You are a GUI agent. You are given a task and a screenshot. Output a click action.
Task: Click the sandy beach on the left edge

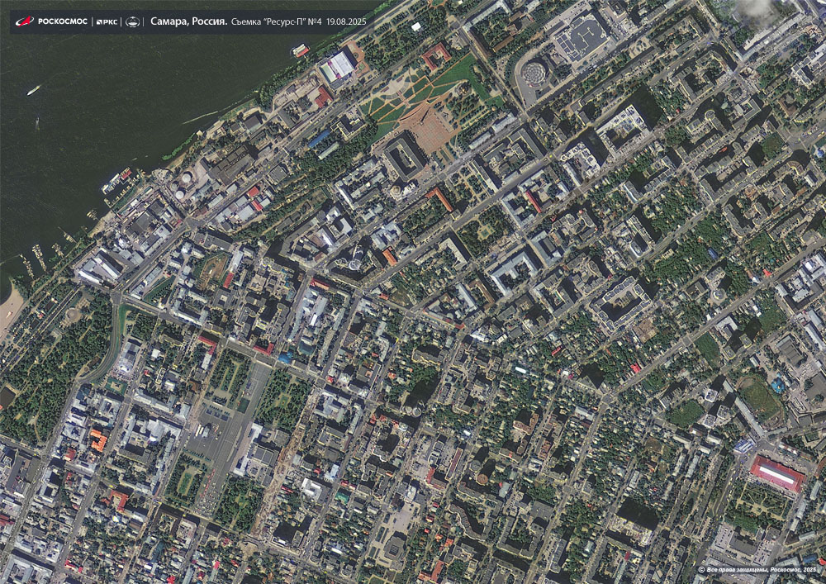click(10, 310)
